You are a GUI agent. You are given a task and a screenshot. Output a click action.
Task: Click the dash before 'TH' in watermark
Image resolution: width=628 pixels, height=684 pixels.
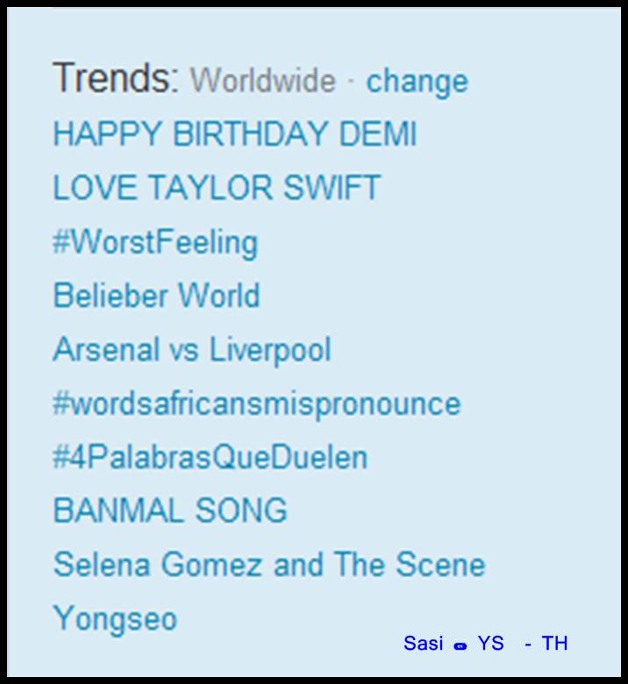click(528, 645)
